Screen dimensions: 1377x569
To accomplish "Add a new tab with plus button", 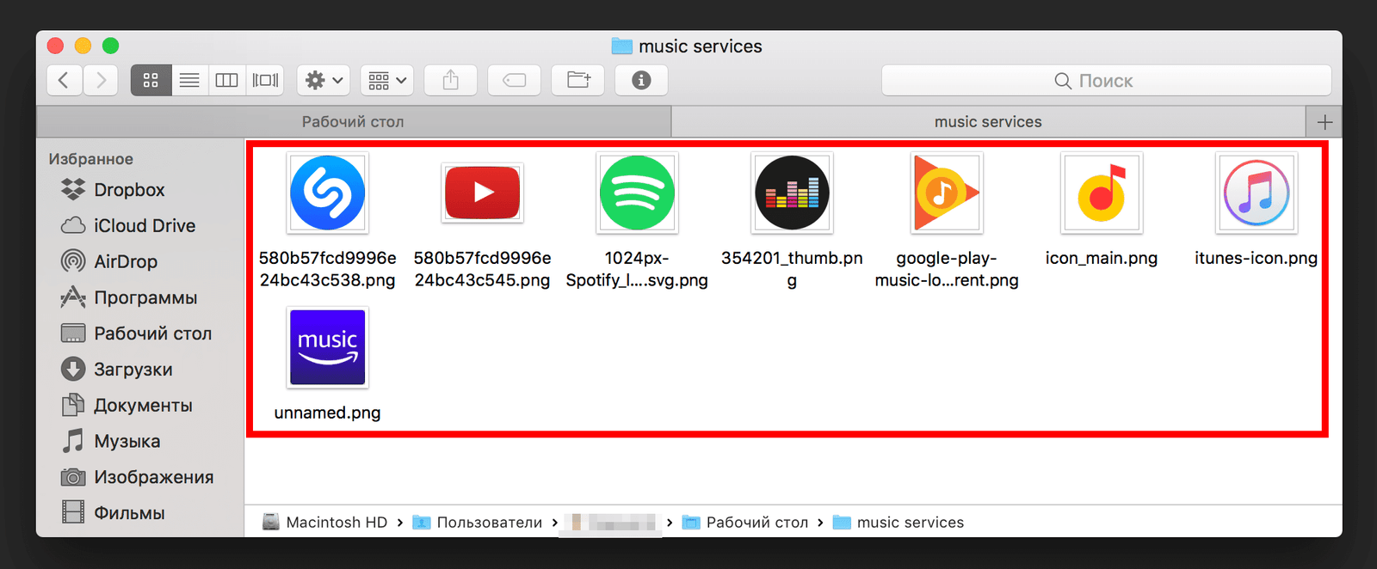I will click(x=1325, y=122).
